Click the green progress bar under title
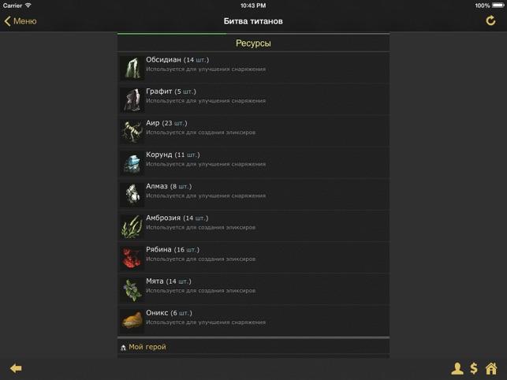507x380 pixels. [172, 33]
